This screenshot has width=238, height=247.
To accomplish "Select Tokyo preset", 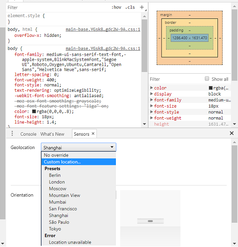I will [79, 229].
